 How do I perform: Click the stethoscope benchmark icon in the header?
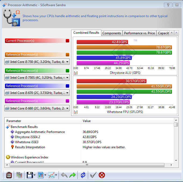12,18
